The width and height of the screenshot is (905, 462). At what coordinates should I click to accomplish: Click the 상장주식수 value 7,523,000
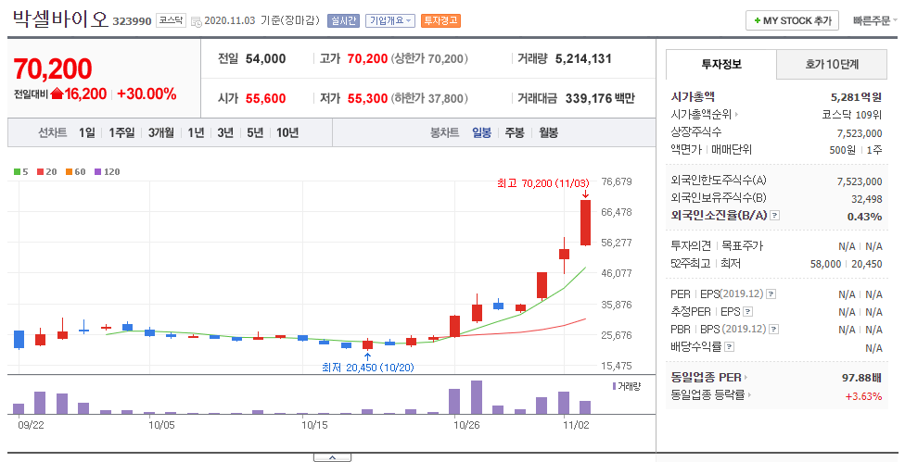tap(860, 133)
